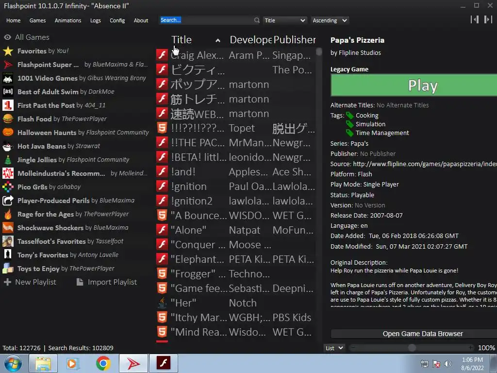Viewport: 497px width, 373px height.
Task: Open Hot Java Beans cup icon
Action: tap(8, 146)
